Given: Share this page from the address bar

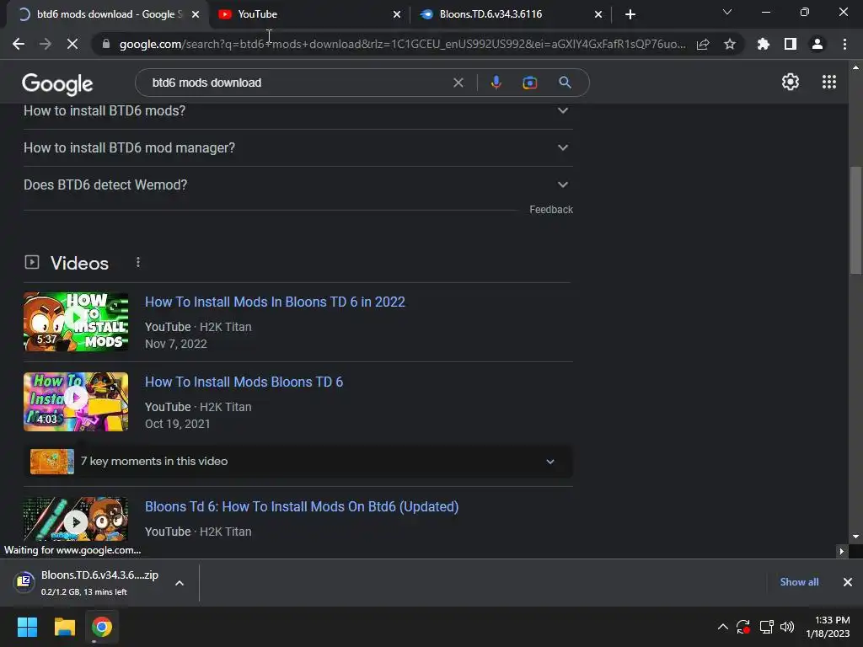Looking at the screenshot, I should [703, 44].
